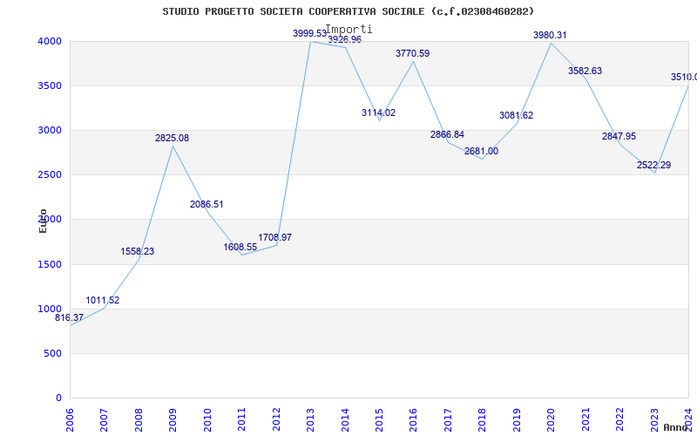The height and width of the screenshot is (436, 697).
Task: Click x-axis year label 2021
Action: point(585,420)
